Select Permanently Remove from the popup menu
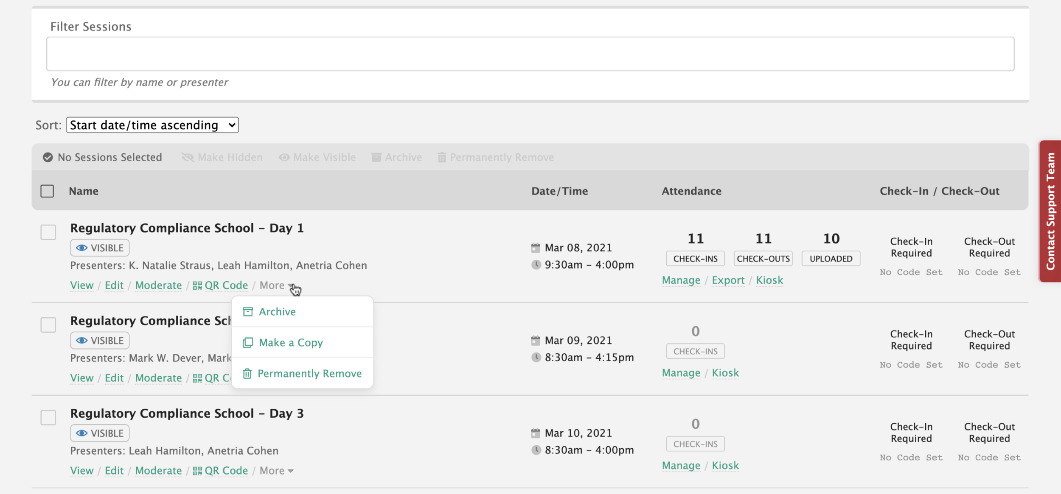Image resolution: width=1061 pixels, height=494 pixels. point(309,374)
